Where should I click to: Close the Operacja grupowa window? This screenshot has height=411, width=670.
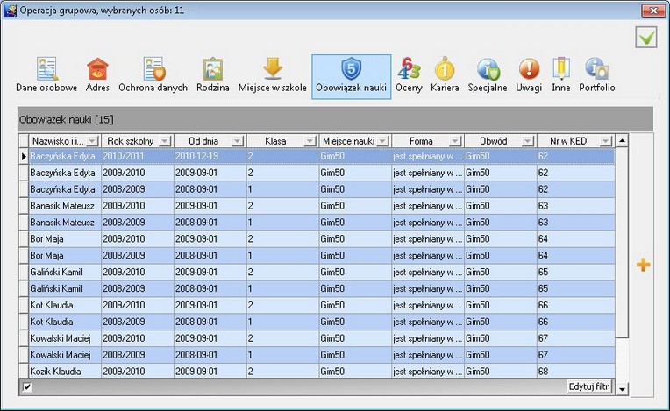[x=653, y=11]
